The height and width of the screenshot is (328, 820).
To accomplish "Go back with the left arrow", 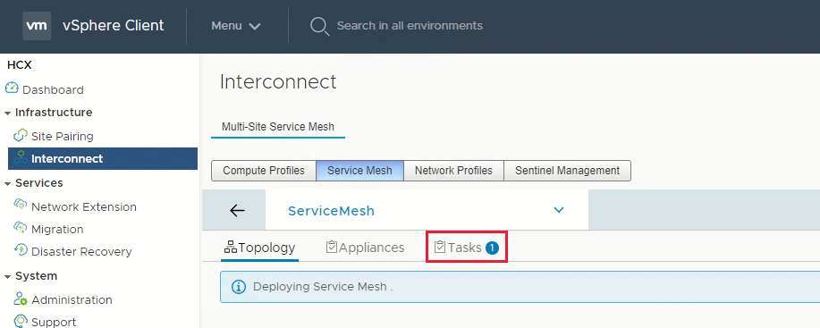I will coord(237,211).
